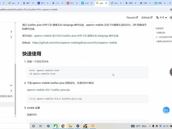
Task: Expand the sidebar chevron above 模块)驱动
Action: coord(11,91)
